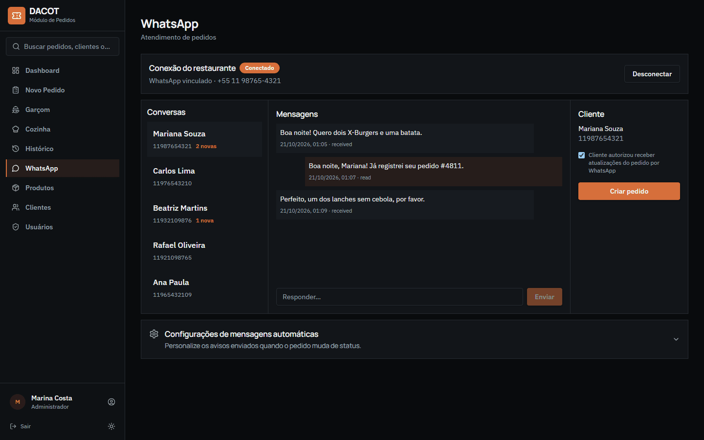704x440 pixels.
Task: Click the Conectado status badge
Action: tap(260, 68)
